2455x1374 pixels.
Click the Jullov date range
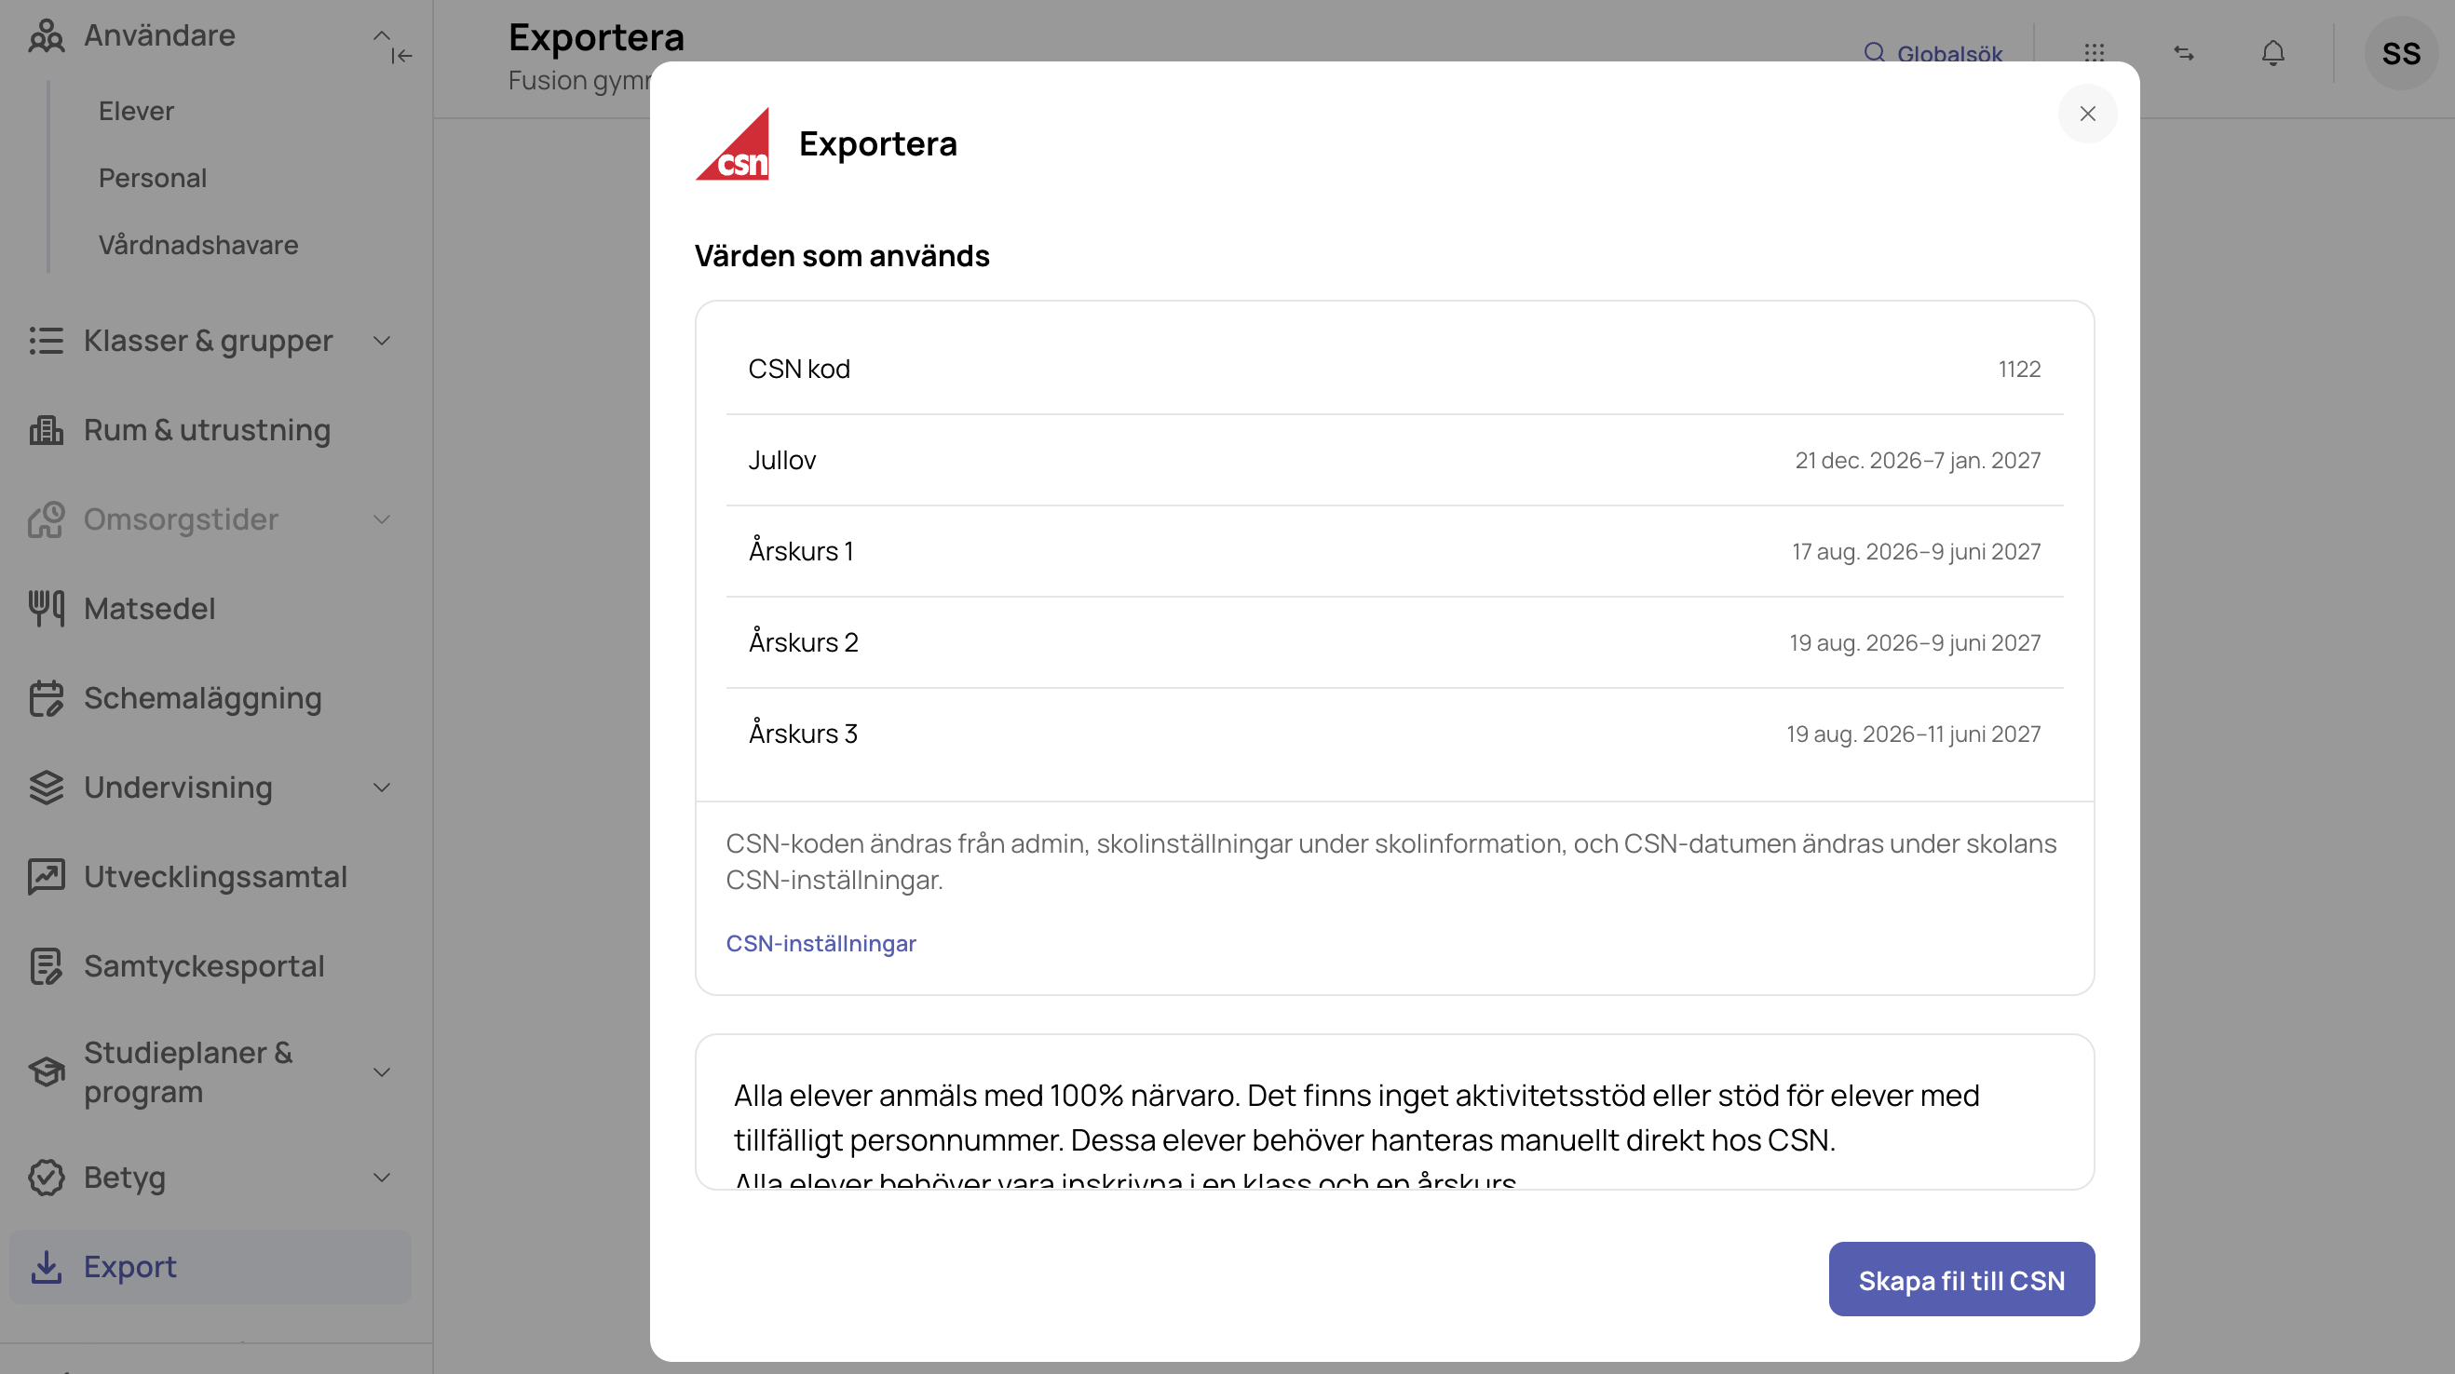coord(1918,460)
